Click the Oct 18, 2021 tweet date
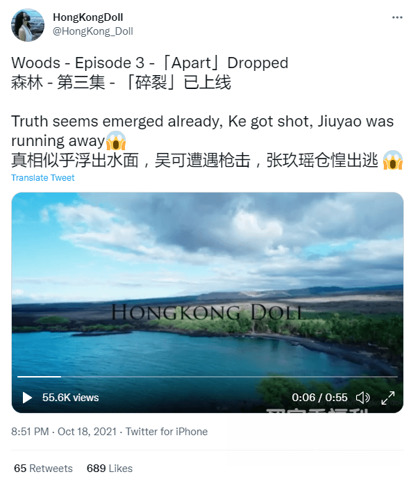 click(87, 431)
